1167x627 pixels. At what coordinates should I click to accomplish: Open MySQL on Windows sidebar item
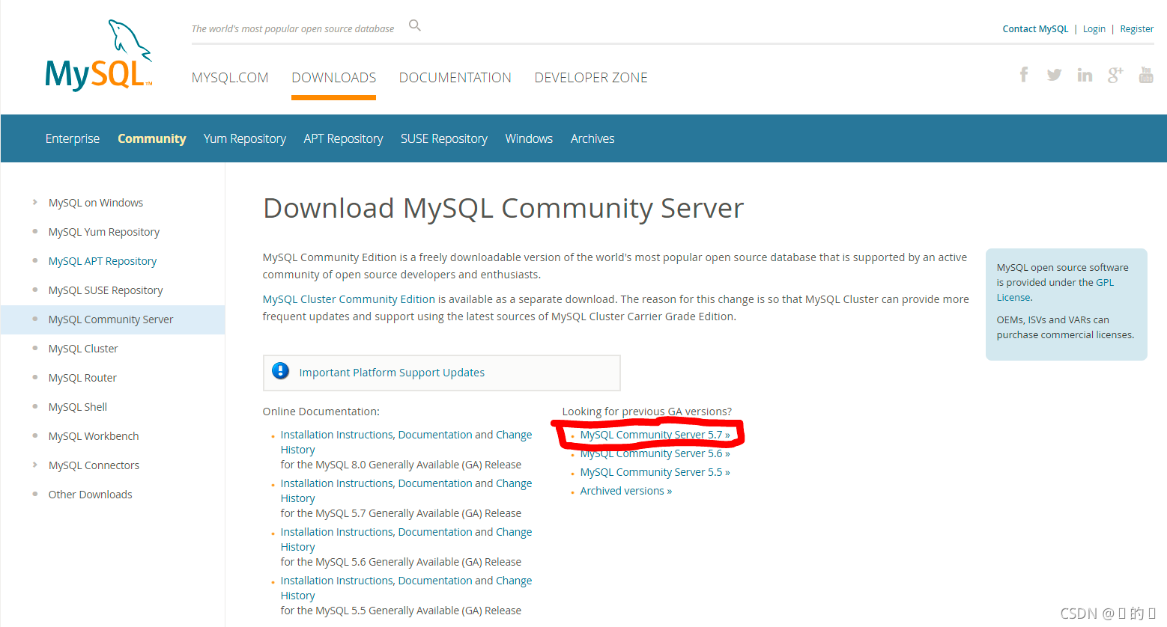coord(96,203)
